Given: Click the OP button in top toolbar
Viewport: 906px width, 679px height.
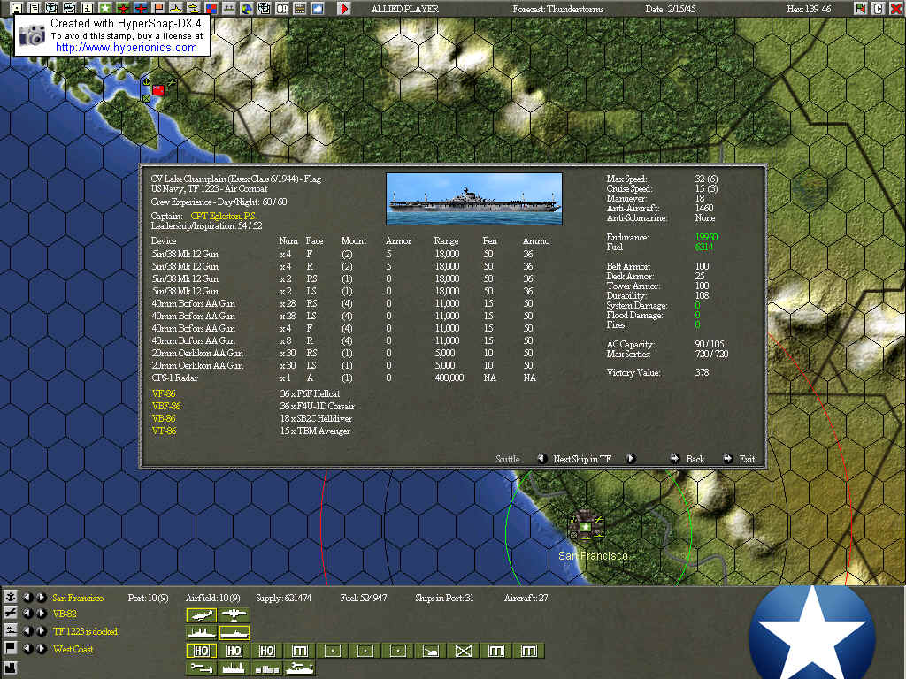Looking at the screenshot, I should (x=282, y=8).
